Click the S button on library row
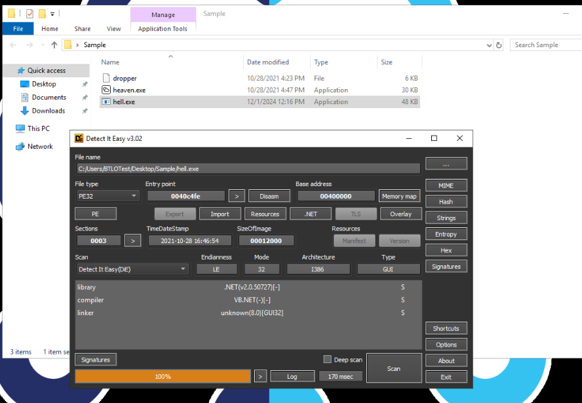582x403 pixels. click(402, 287)
